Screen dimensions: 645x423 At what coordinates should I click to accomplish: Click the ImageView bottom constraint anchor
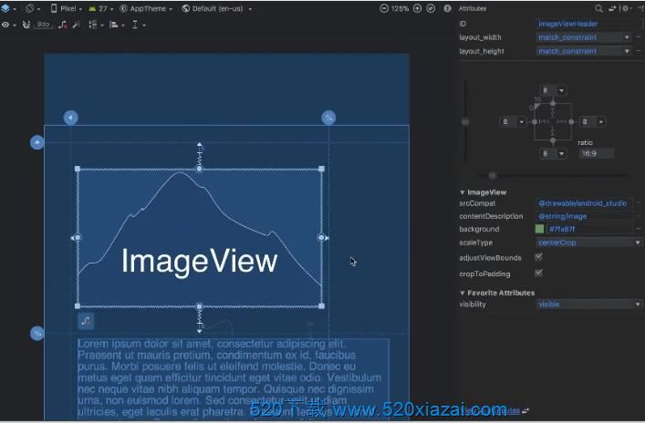[x=199, y=306]
